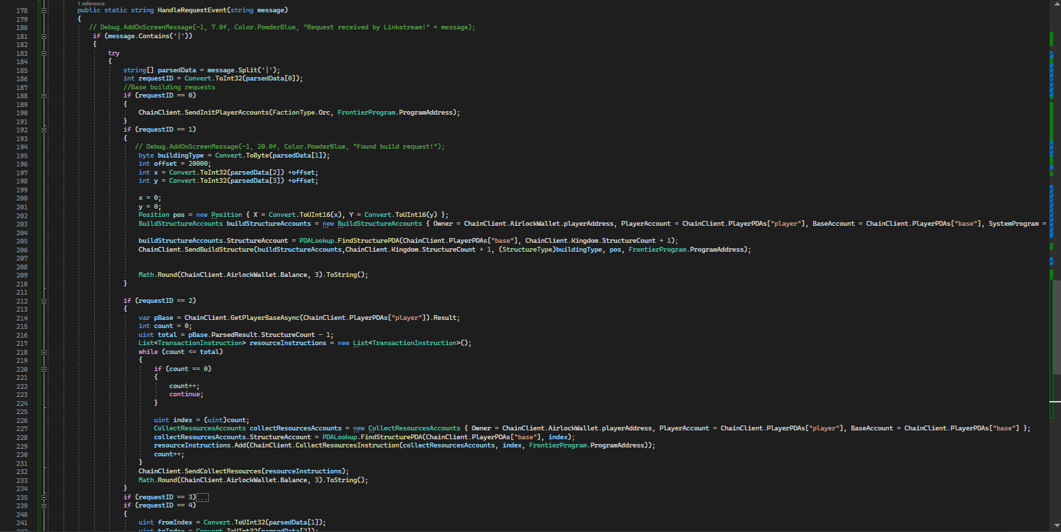This screenshot has height=532, width=1061.
Task: Collapse the if (requestID == 2) block
Action: coord(43,300)
